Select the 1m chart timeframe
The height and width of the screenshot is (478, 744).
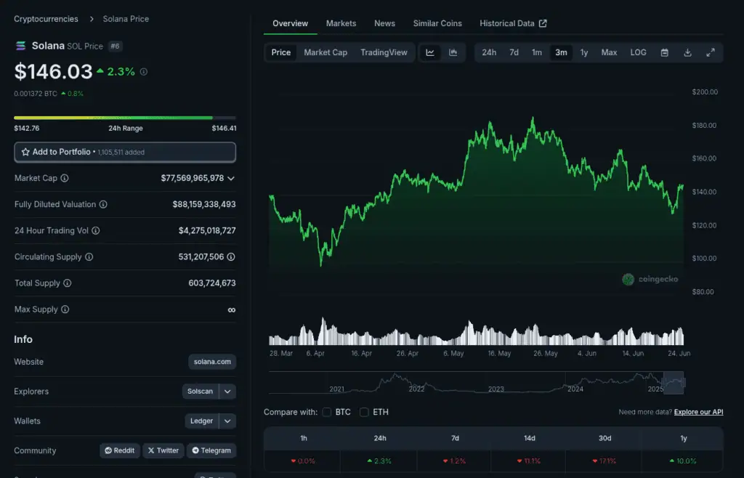pos(537,52)
